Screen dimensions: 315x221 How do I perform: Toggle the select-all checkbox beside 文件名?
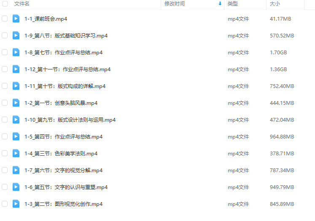(x=5, y=4)
